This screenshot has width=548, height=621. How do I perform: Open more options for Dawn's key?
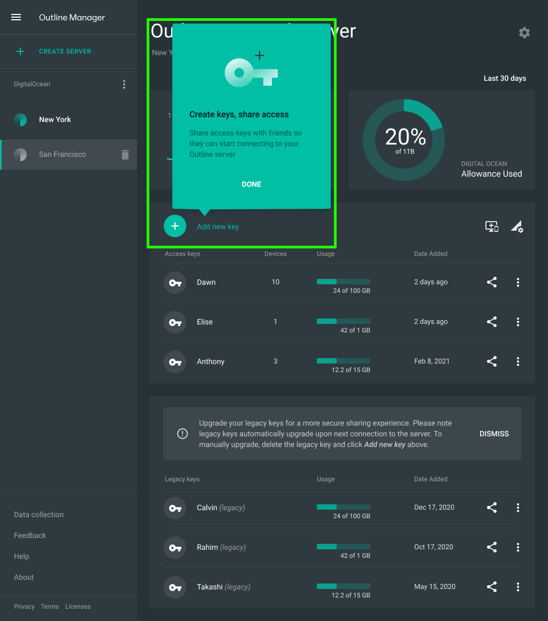(517, 282)
